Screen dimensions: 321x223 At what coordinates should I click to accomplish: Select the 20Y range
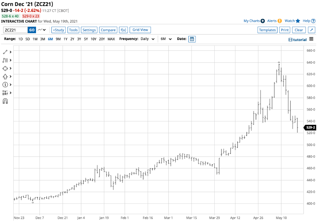pyautogui.click(x=102, y=39)
